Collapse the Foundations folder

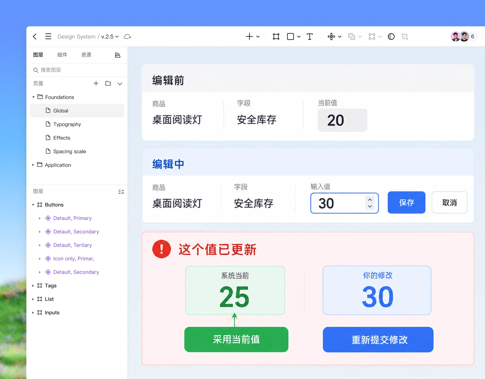click(x=33, y=97)
